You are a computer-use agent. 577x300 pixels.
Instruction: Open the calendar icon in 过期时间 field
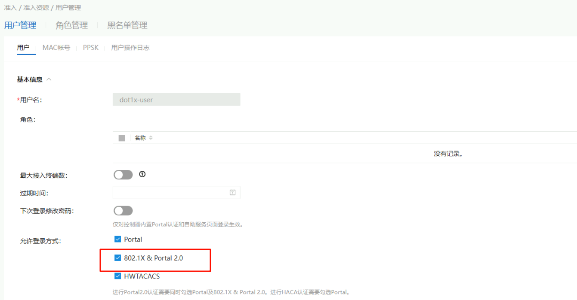point(232,193)
